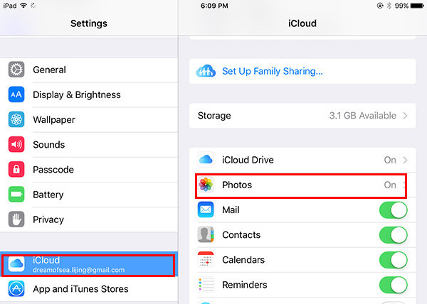Open Passcode settings
Screen dimensions: 427x304
point(89,170)
